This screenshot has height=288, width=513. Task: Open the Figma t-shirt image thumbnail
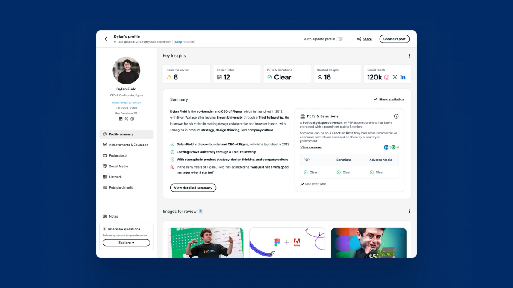click(206, 242)
